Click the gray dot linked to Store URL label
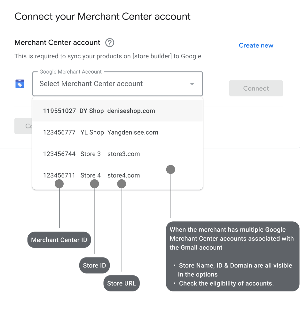This screenshot has width=300, height=335. pos(122,184)
